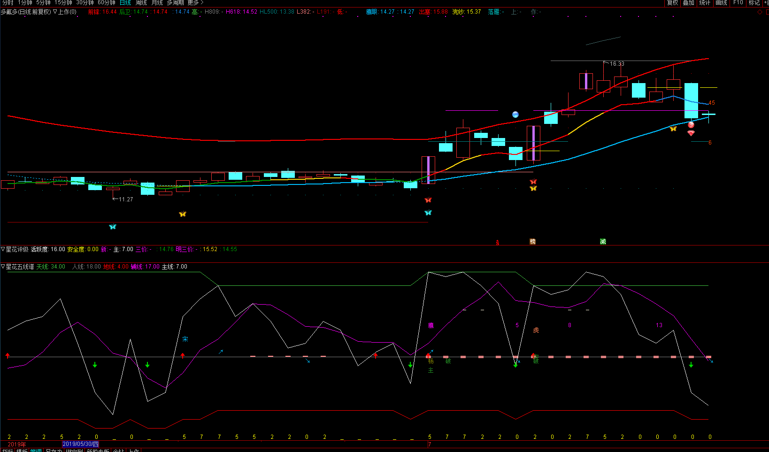
Task: Select the 60分钟 period tab
Action: 107,3
